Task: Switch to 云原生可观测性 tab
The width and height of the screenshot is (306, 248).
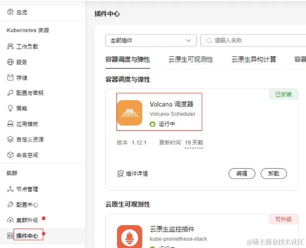Action: 190,59
